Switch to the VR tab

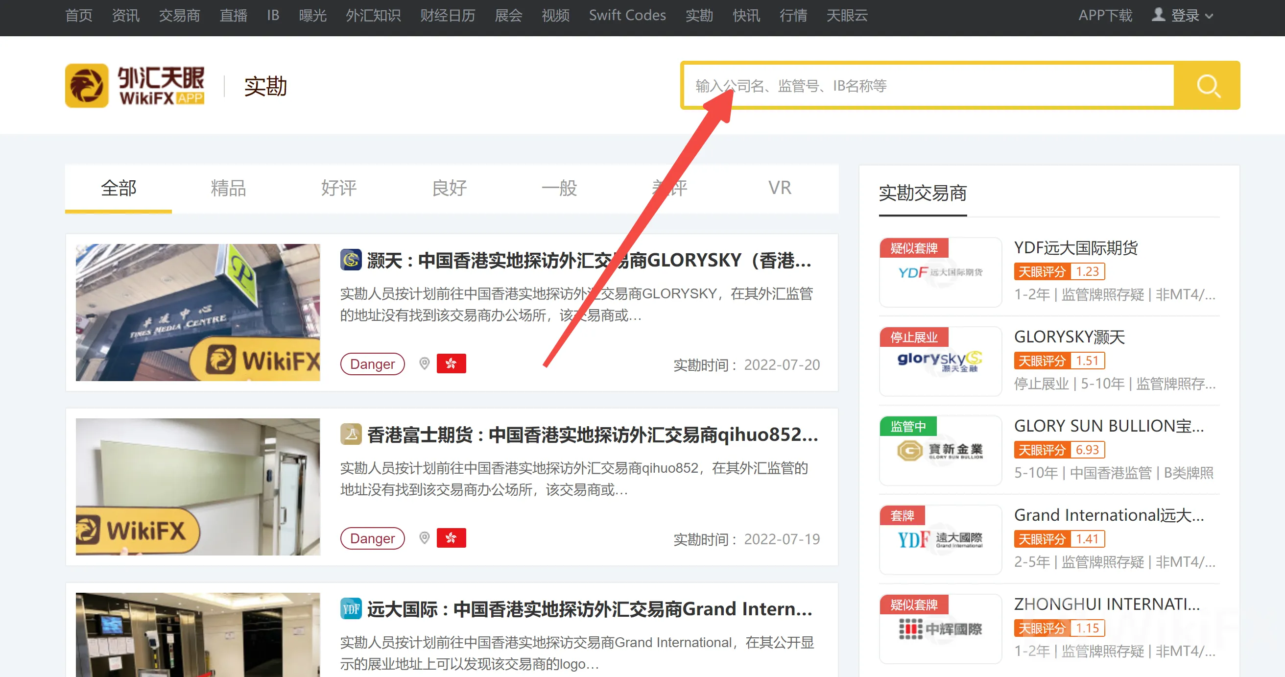coord(780,188)
